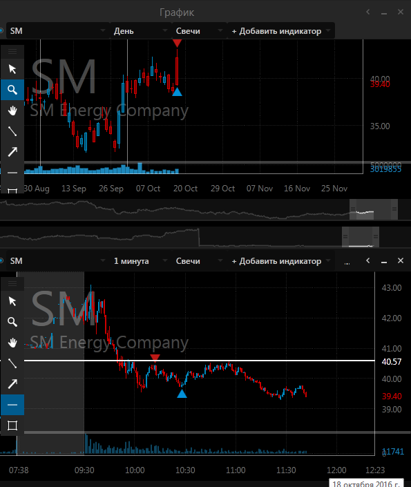Viewport: 411px width, 487px height.
Task: Click the 35.00 price label on daily chart
Action: tap(380, 126)
